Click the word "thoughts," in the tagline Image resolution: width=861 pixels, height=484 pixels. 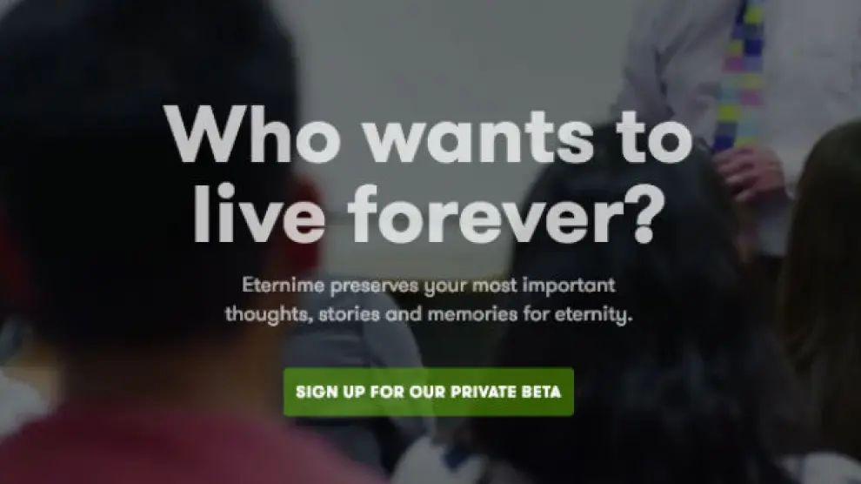(269, 315)
